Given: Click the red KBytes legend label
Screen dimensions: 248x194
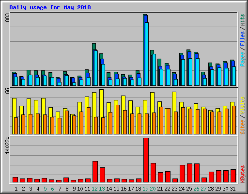Looking at the screenshot, I should click(x=242, y=174).
